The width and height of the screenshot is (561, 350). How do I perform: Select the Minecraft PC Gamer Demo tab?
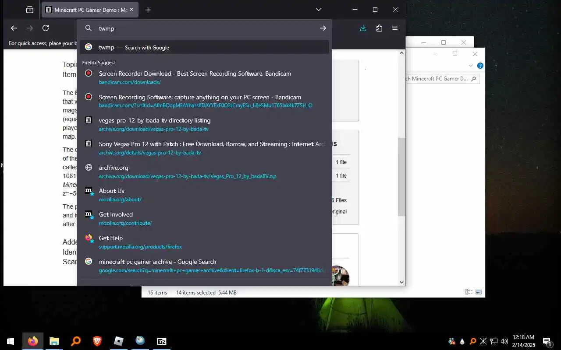point(90,10)
